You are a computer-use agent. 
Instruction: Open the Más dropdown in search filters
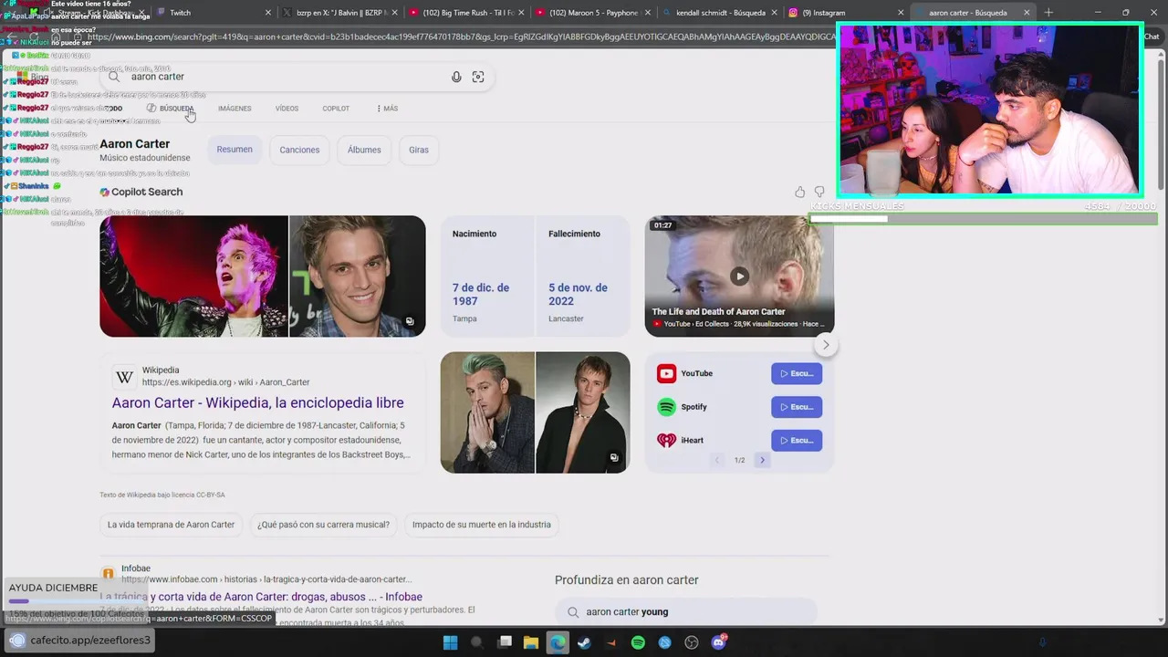click(387, 109)
